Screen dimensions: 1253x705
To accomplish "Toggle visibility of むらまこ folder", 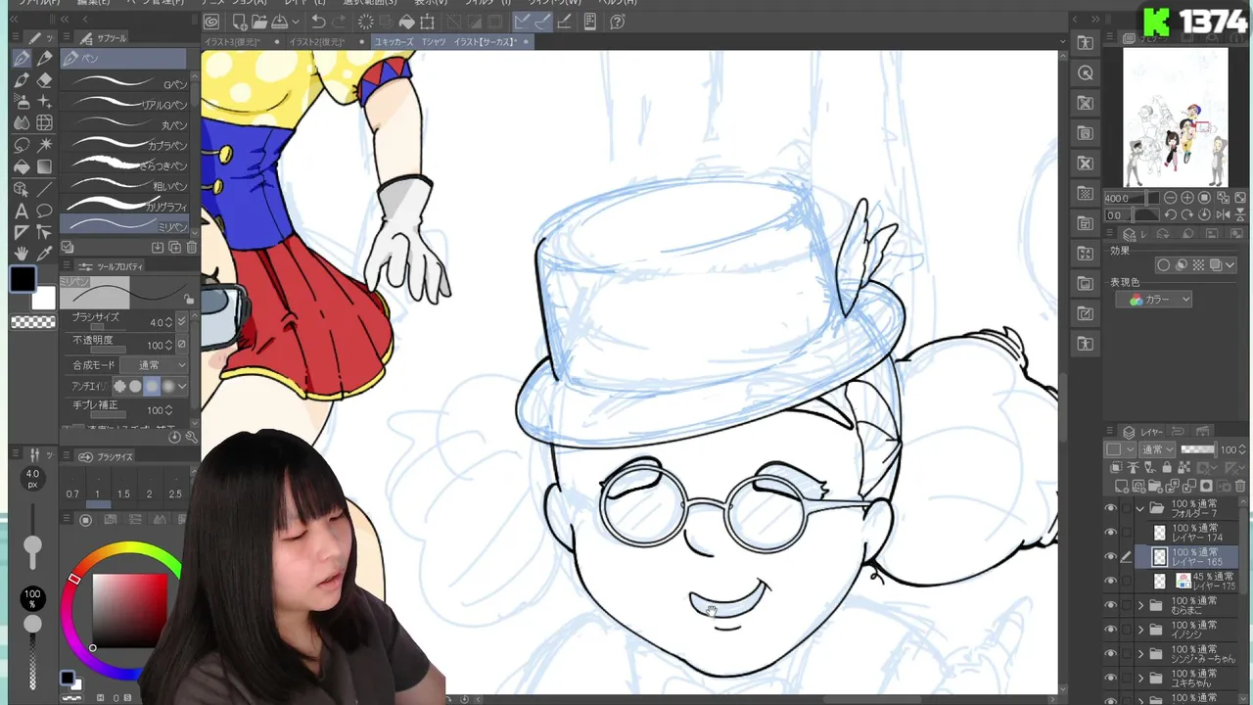I will click(1110, 605).
